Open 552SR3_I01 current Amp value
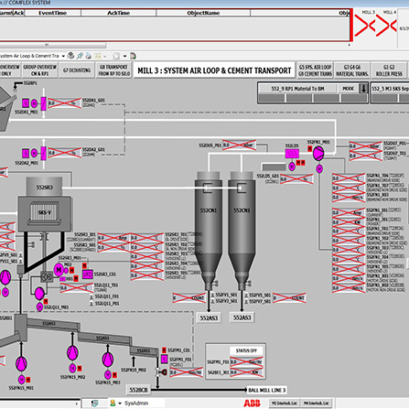Viewport: 409px width, 409px height. [113, 238]
